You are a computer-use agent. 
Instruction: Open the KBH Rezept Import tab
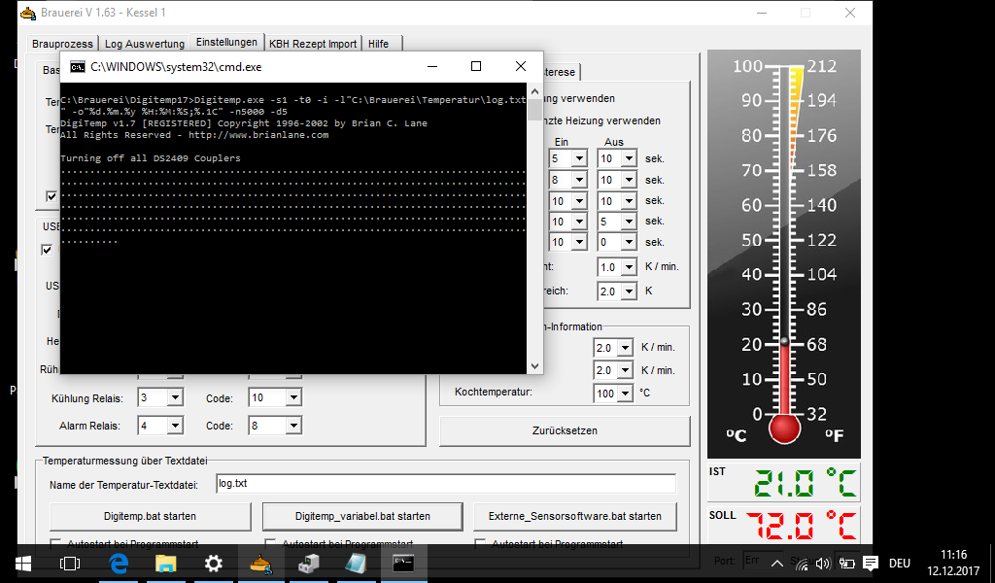(313, 44)
